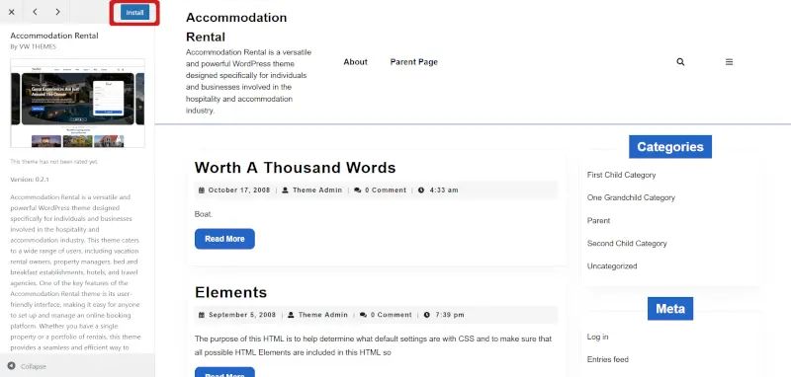791x377 pixels.
Task: Click 'This theme has not been rated yet' text
Action: point(54,162)
